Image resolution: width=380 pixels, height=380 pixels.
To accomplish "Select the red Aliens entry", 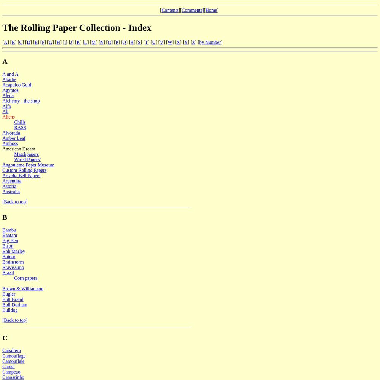I will point(8,117).
